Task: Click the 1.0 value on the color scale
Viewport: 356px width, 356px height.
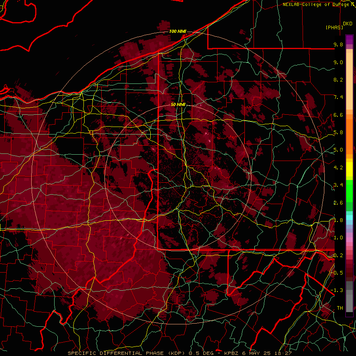Action: (x=338, y=238)
